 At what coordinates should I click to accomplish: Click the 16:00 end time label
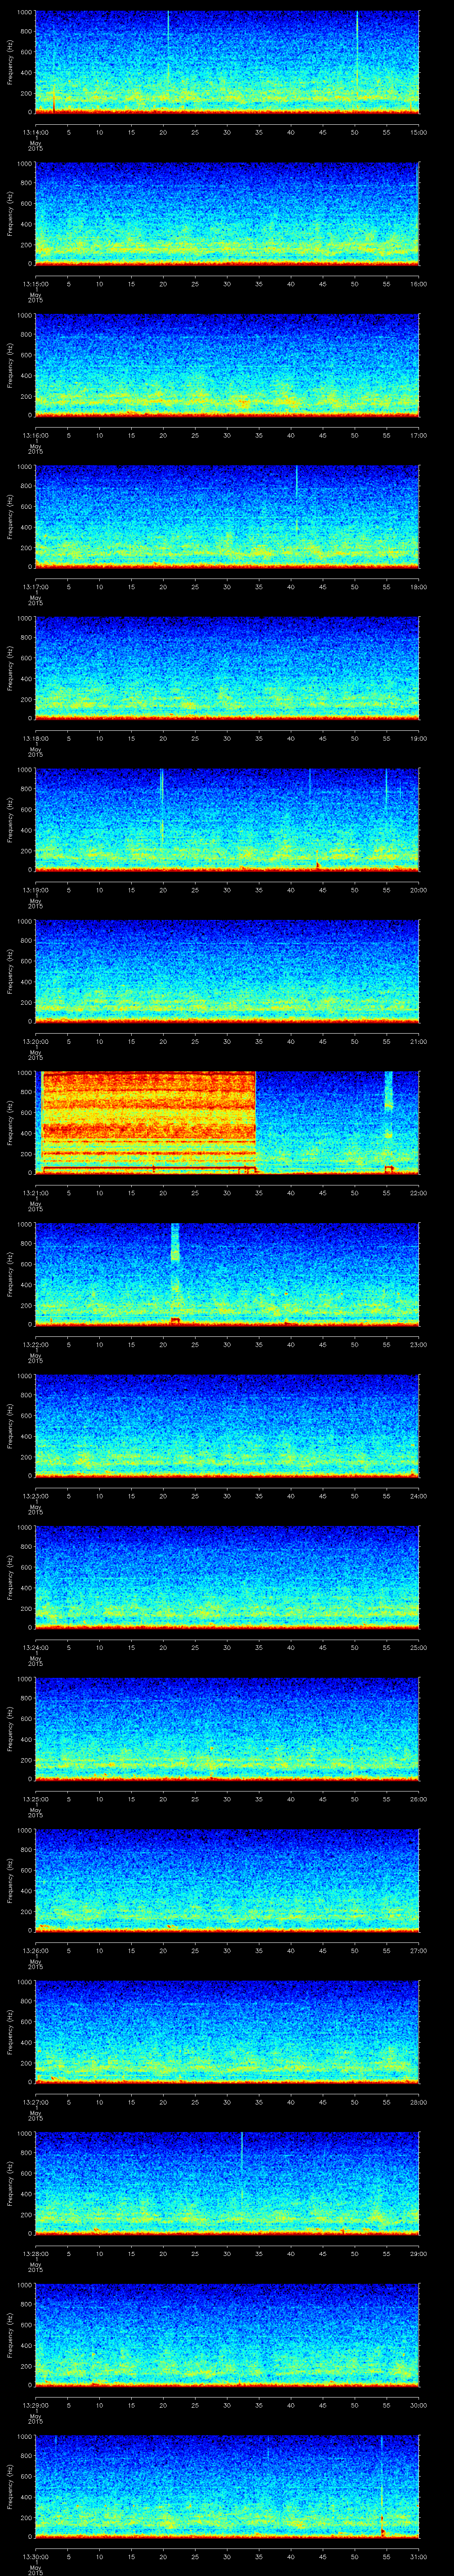pyautogui.click(x=419, y=284)
